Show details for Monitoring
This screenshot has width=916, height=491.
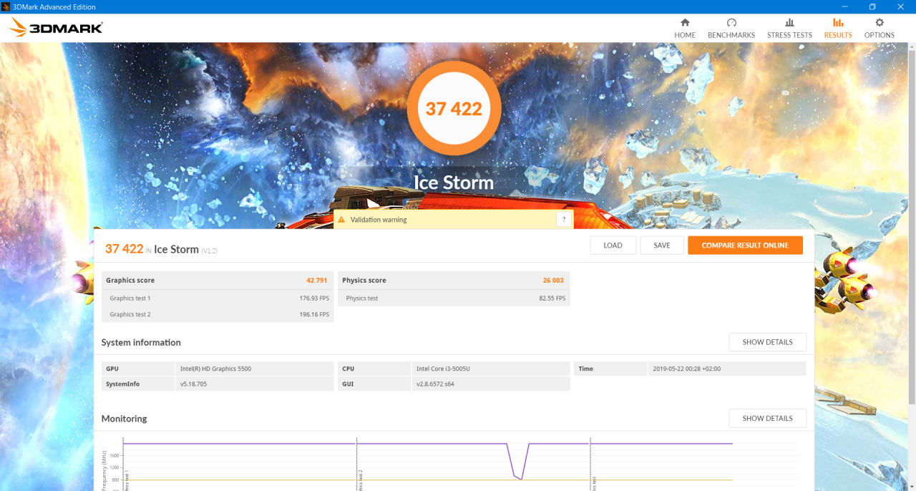coord(767,418)
